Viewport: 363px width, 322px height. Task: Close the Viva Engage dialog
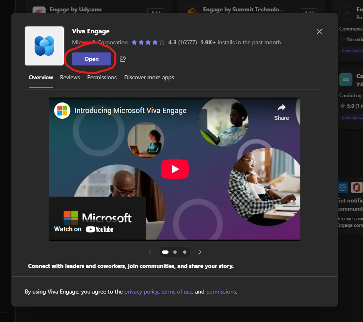pos(319,32)
